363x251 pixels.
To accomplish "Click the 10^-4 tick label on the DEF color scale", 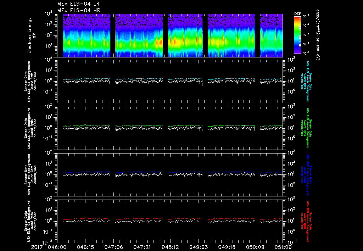I will [x=306, y=25].
